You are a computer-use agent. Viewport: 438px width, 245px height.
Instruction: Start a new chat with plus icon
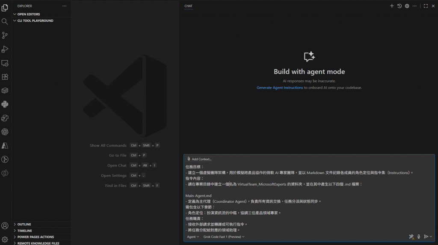point(392,6)
